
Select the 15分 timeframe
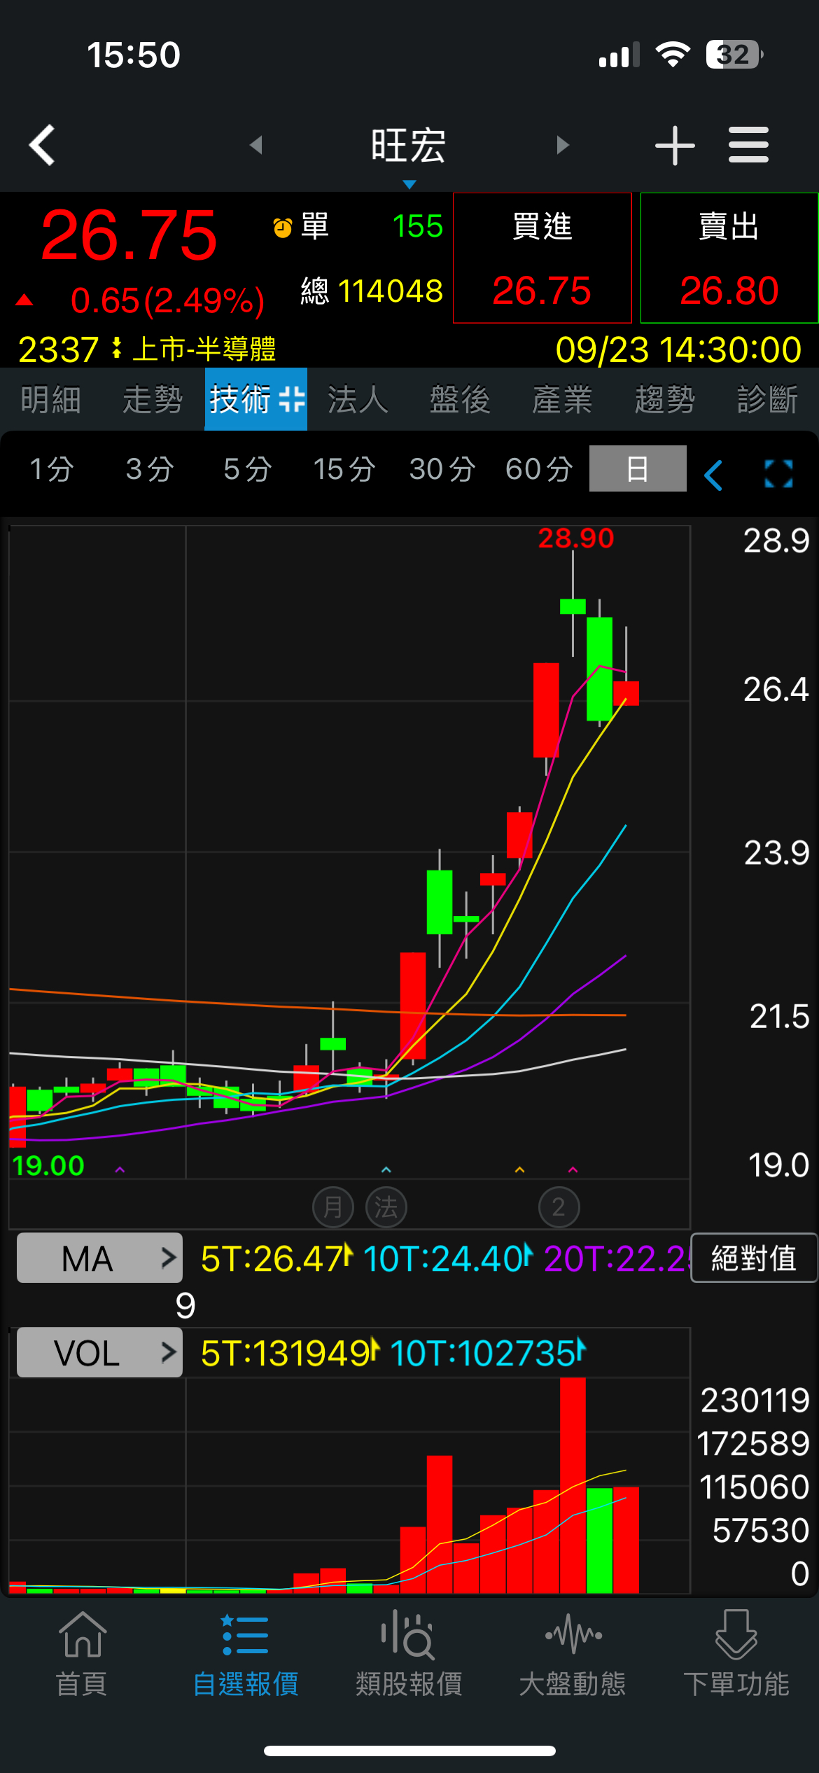pos(344,469)
